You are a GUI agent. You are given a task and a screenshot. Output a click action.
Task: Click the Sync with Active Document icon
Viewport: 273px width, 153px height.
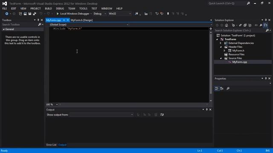240,25
